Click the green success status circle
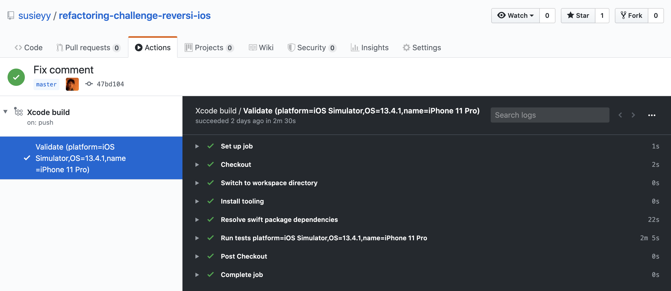The width and height of the screenshot is (671, 291). click(16, 77)
